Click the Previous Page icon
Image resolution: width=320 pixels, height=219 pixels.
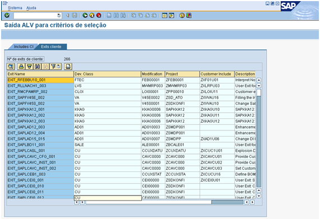point(141,15)
